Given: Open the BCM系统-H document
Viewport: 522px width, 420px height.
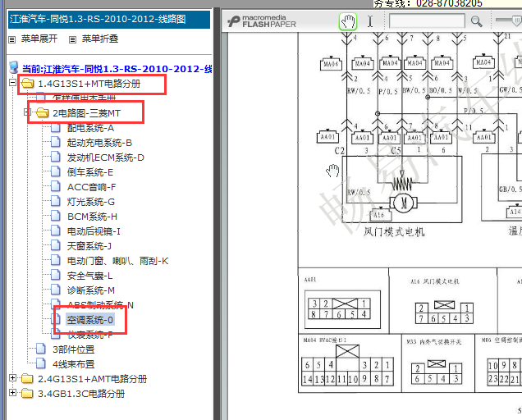Looking at the screenshot, I should [92, 217].
